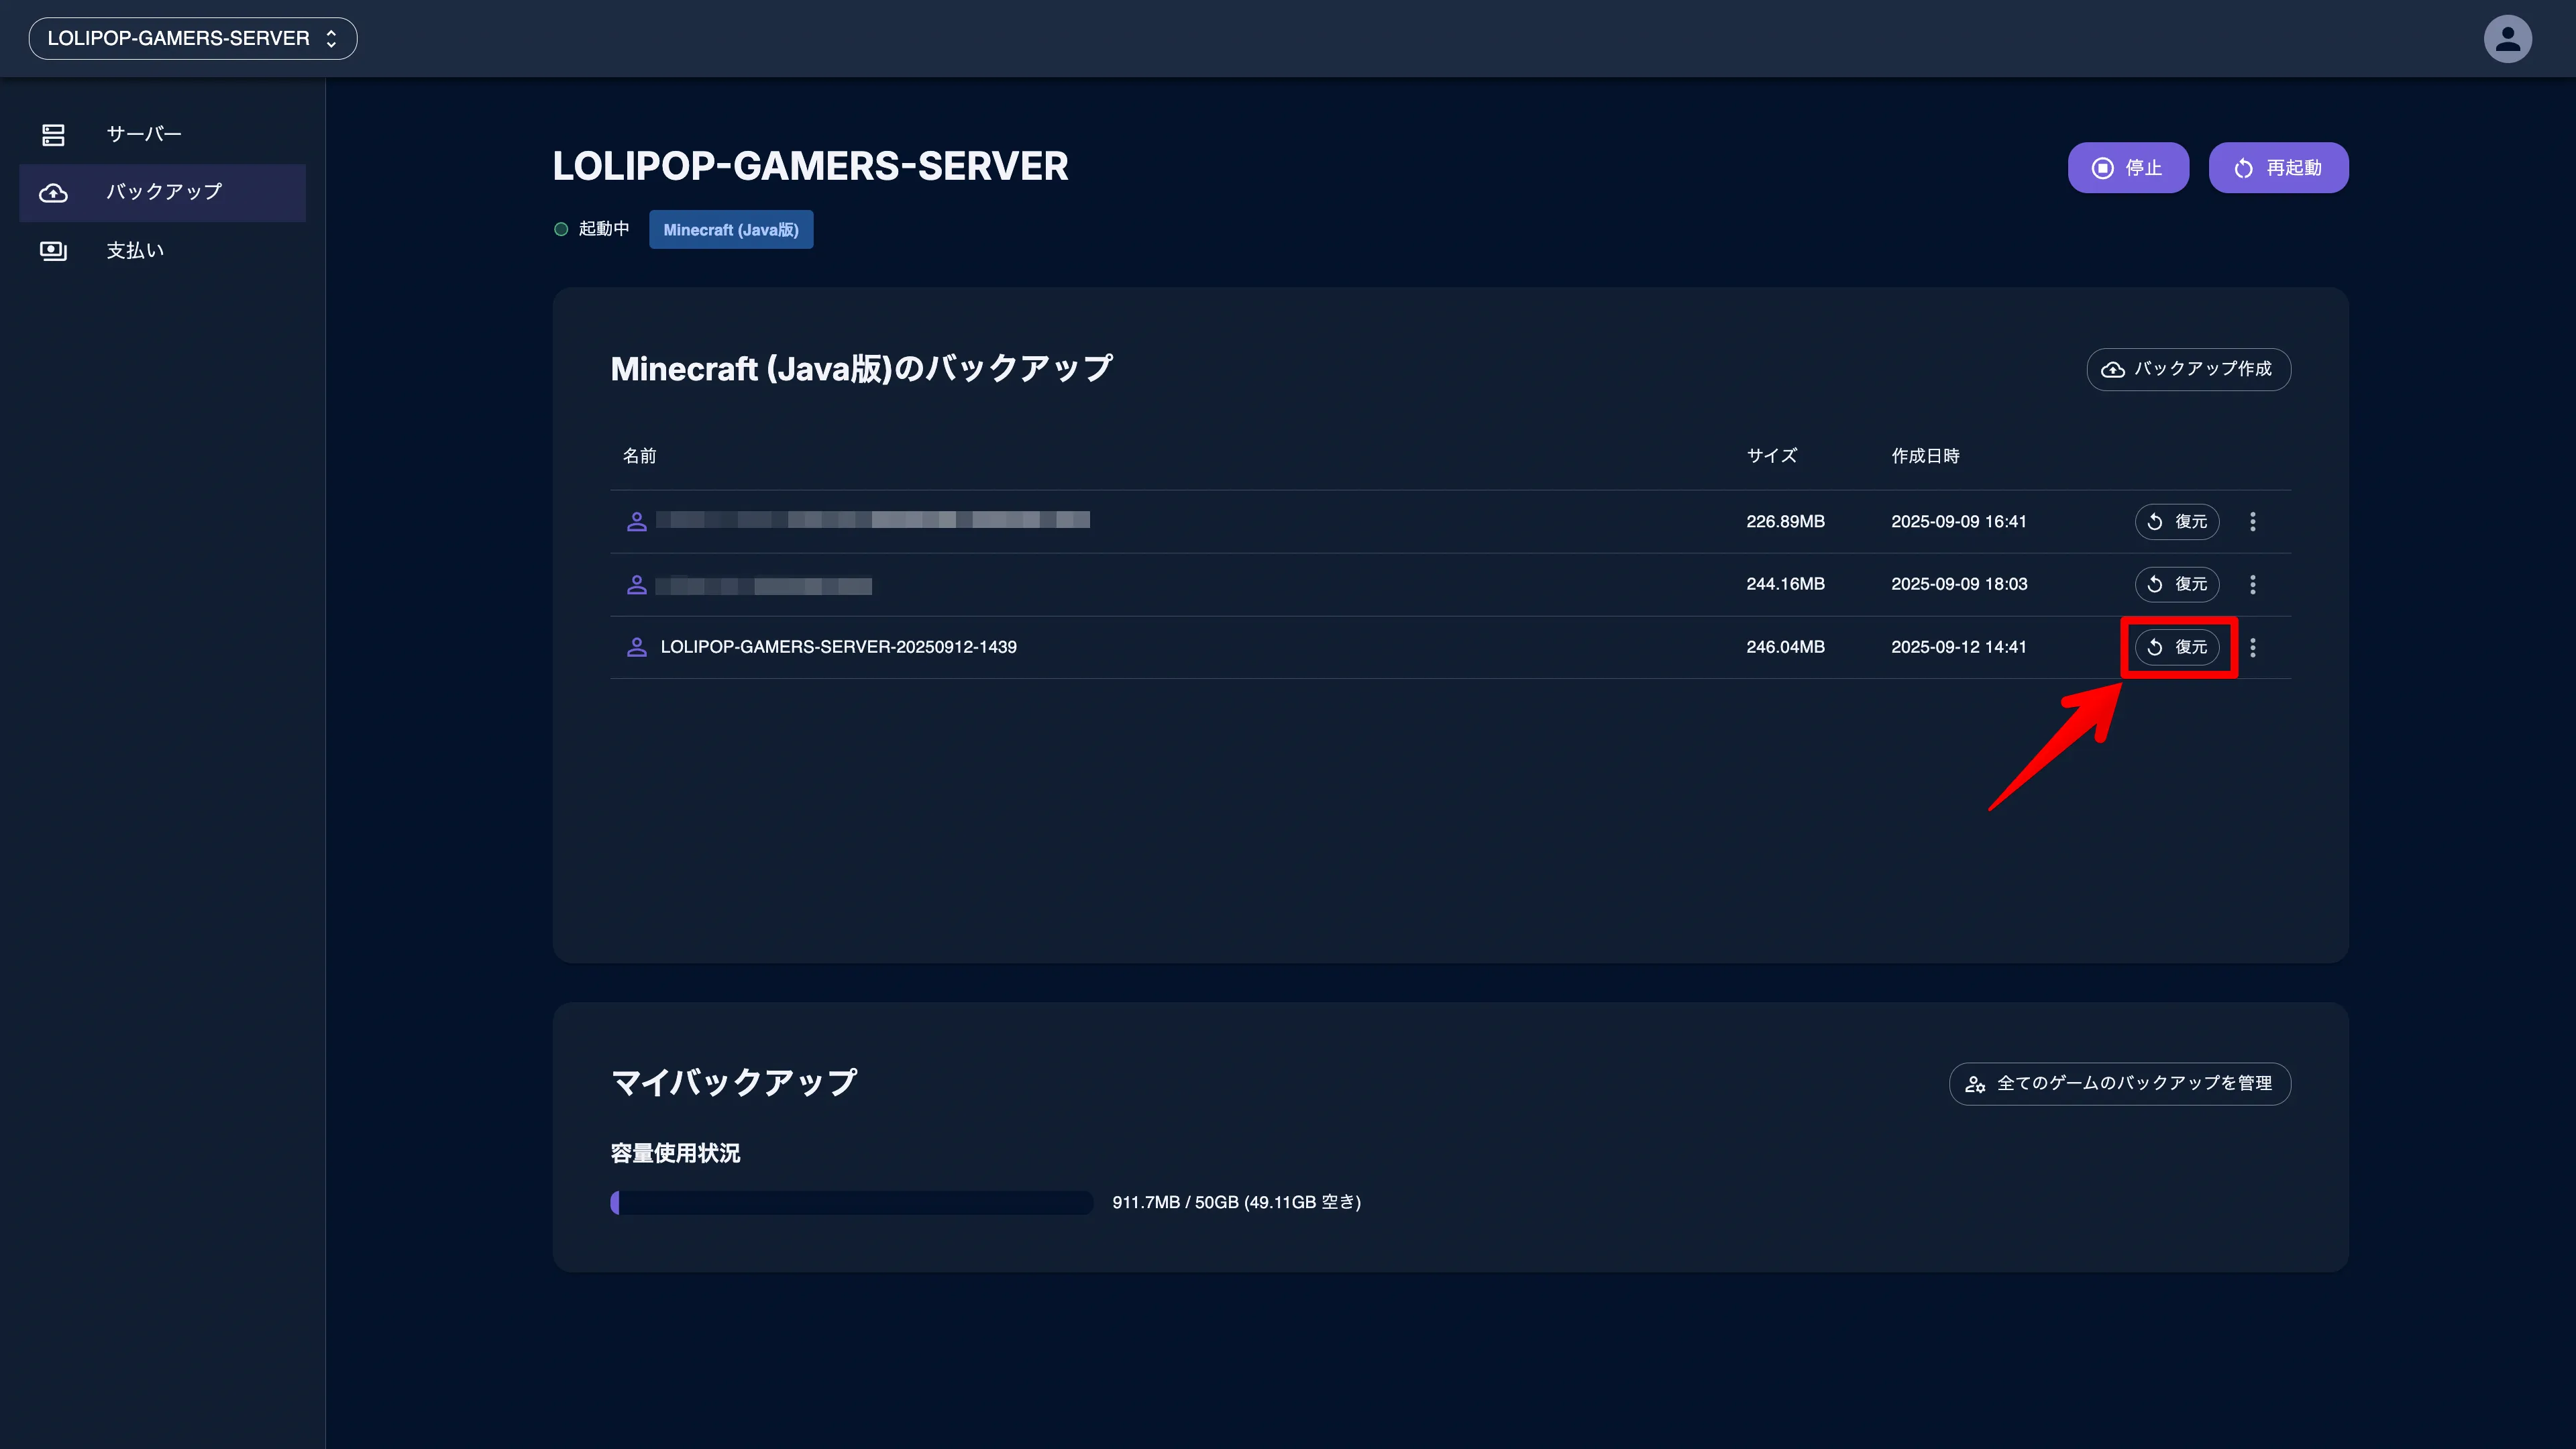Open the server selector LOLIPOP-GAMERS-SERVER dropdown
Screen dimensions: 2576x1449
click(x=193, y=39)
